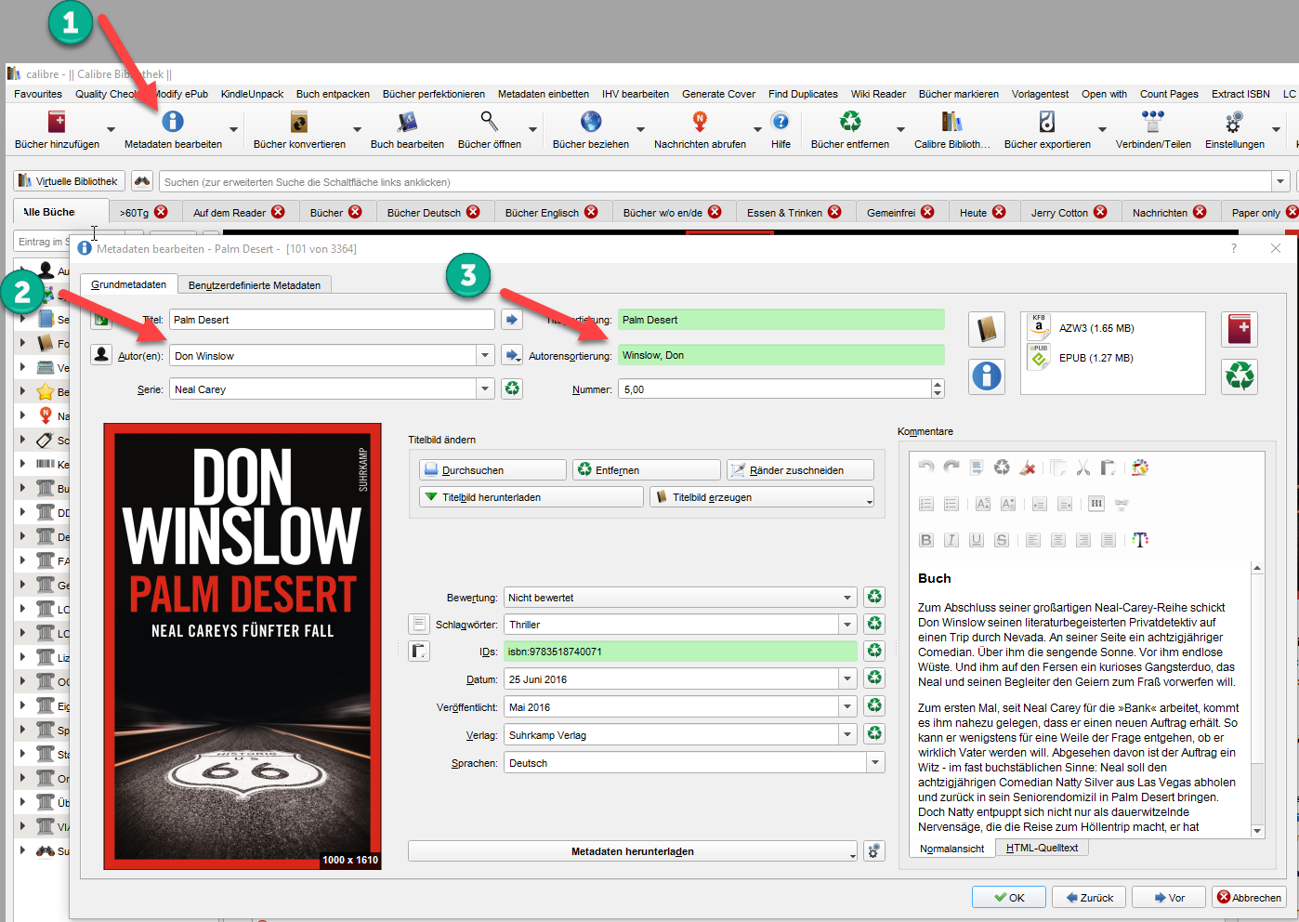
Task: Click the brown book cover-from-format icon
Action: click(987, 329)
